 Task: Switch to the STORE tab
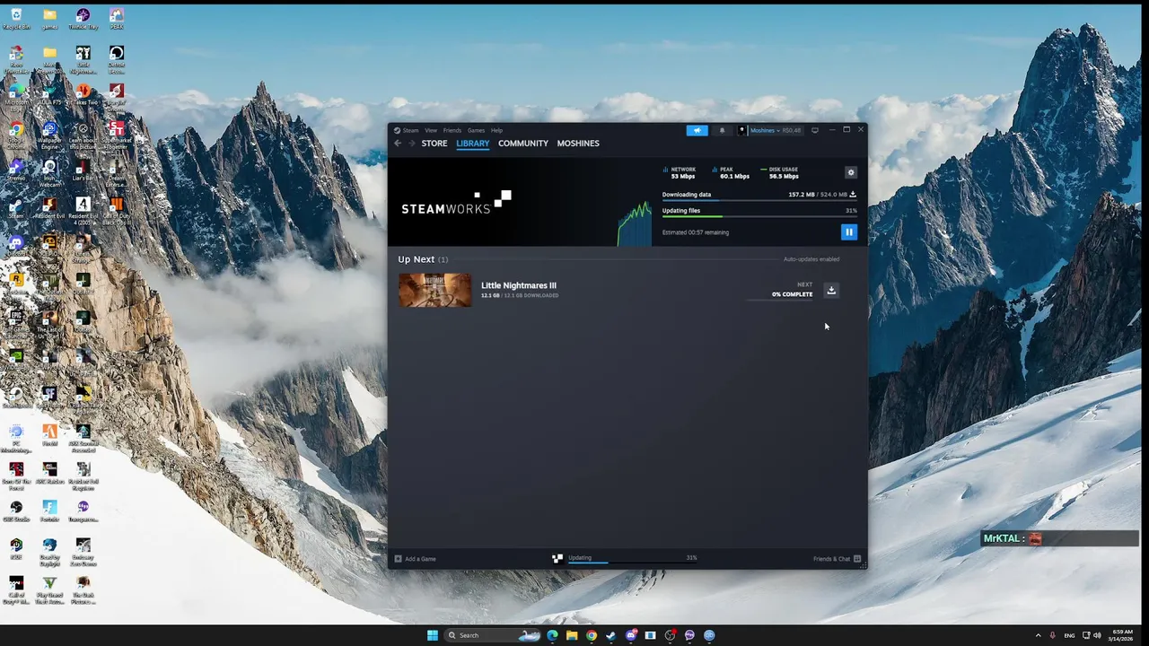434,144
